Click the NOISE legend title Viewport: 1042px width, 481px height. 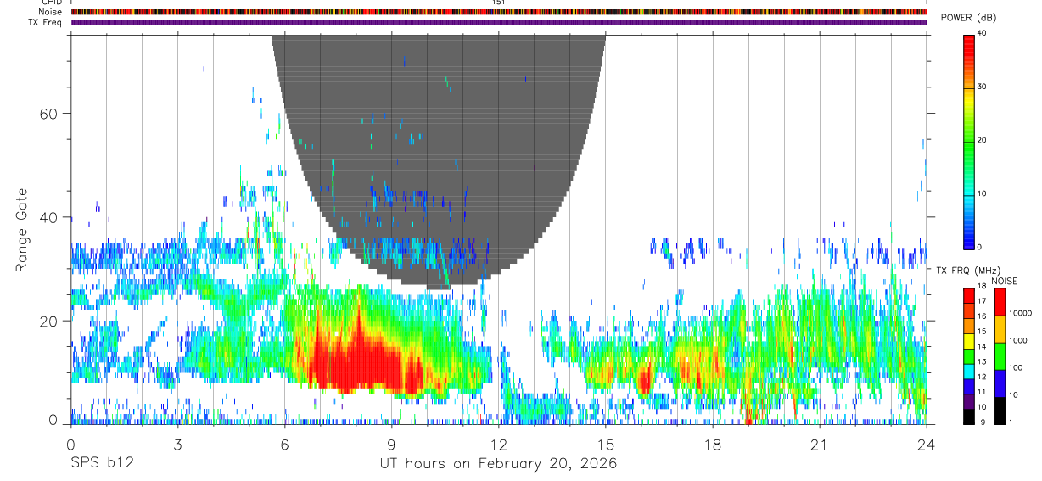click(x=1004, y=281)
